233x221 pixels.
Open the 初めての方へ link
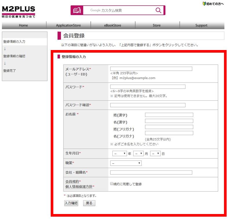coord(215,4)
